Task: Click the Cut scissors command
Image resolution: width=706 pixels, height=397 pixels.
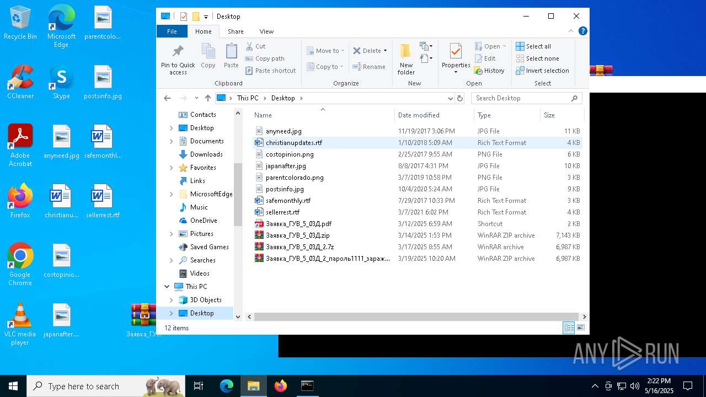Action: point(255,46)
